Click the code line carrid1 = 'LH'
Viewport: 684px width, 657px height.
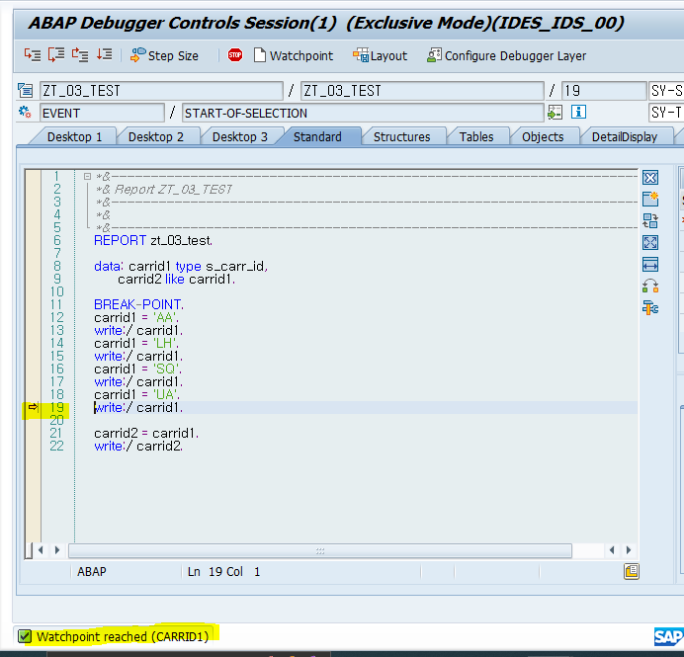coord(136,343)
